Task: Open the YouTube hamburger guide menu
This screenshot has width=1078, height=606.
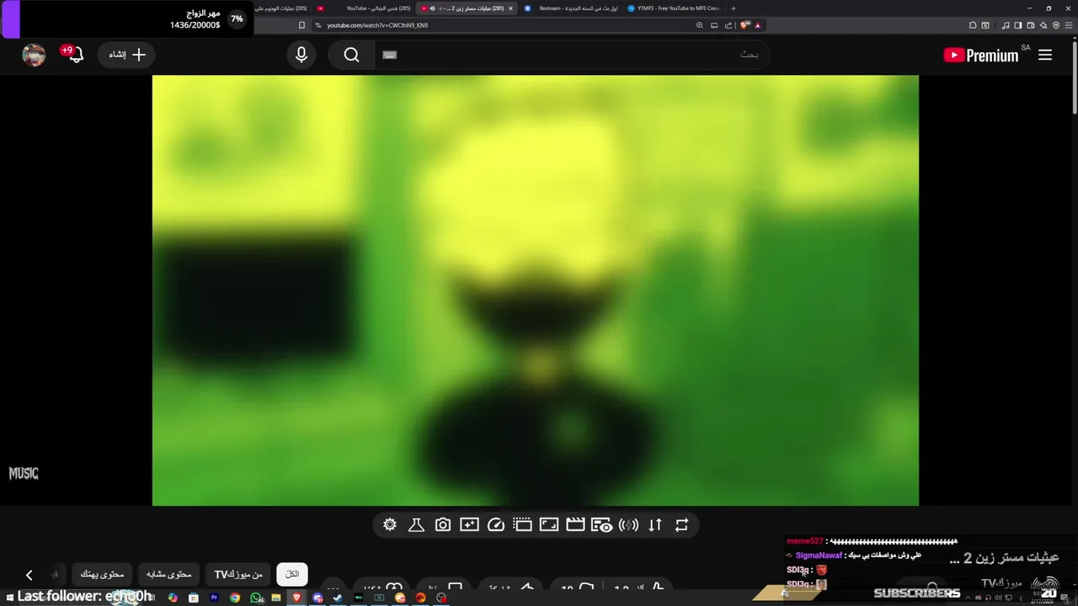Action: coord(1045,55)
